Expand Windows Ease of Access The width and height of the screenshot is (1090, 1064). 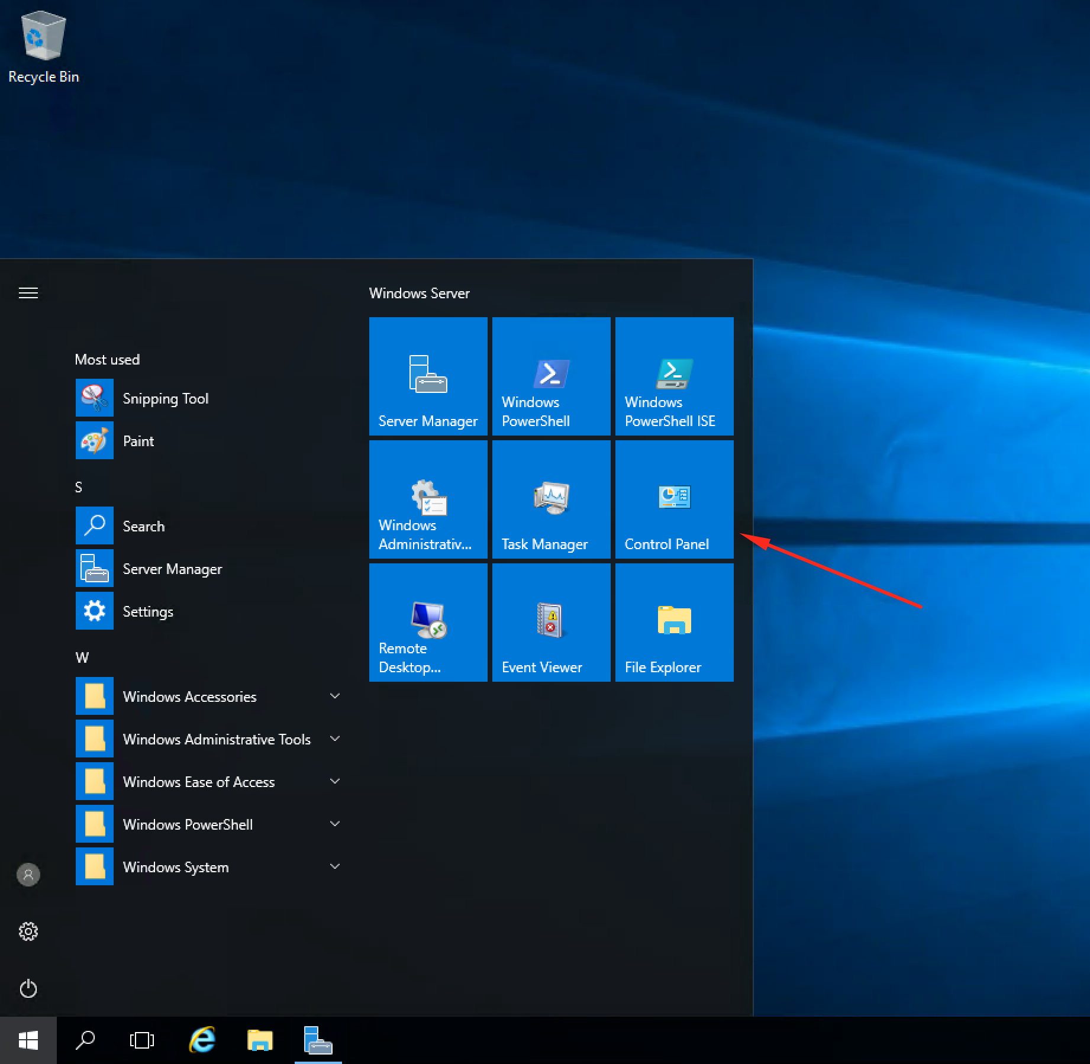[199, 781]
